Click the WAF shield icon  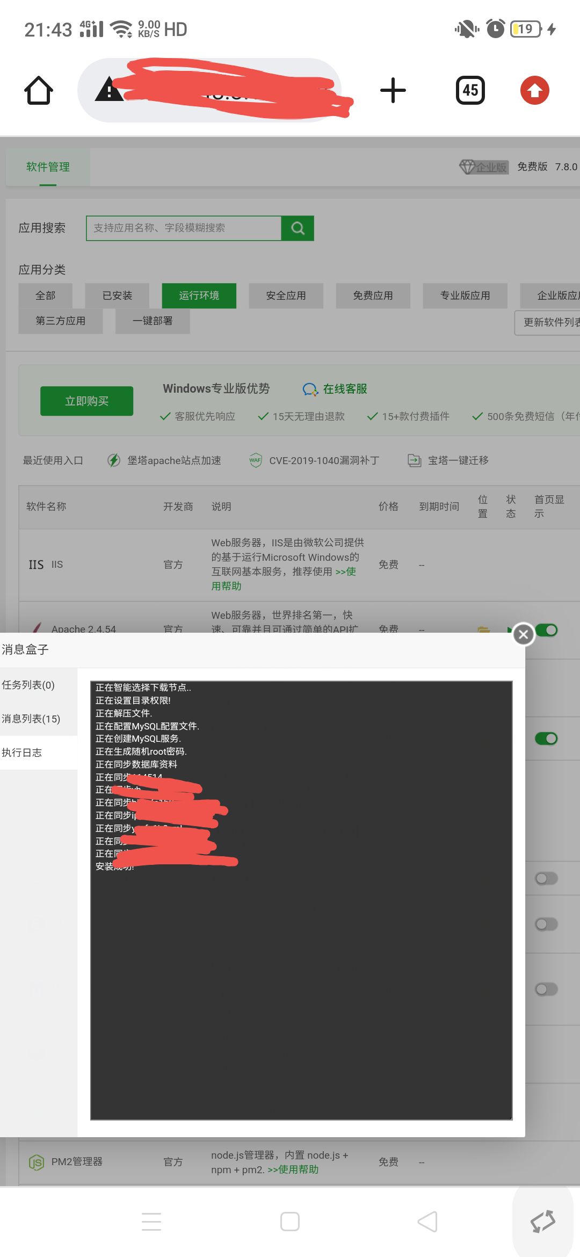click(x=255, y=460)
